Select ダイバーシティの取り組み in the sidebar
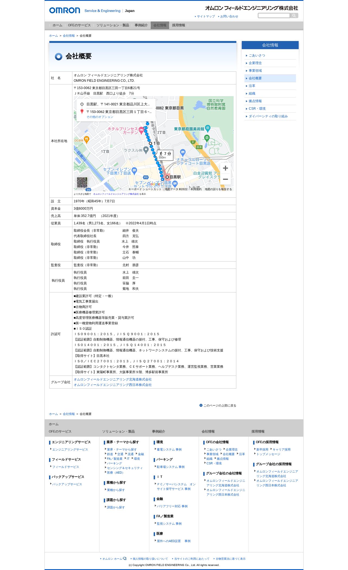348x570 pixels. (x=270, y=116)
